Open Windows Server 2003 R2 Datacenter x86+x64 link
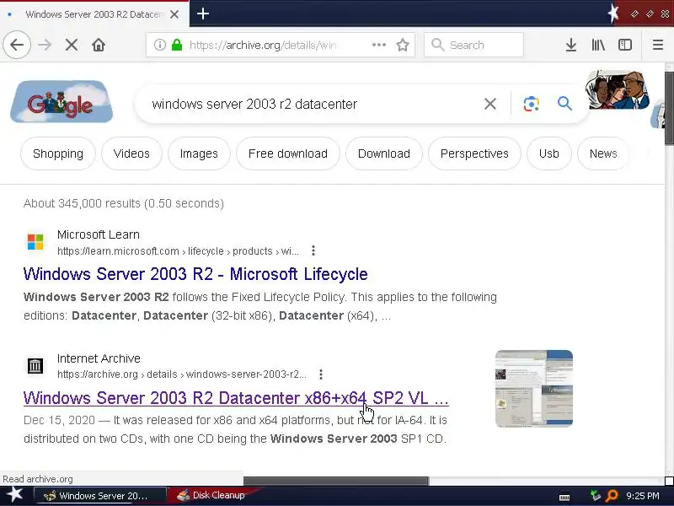The height and width of the screenshot is (506, 674). [236, 398]
